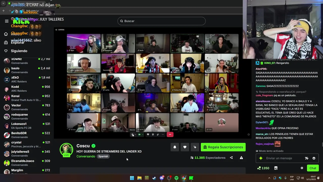Open Vector's channel in following list
The width and height of the screenshot is (323, 182).
(27, 107)
